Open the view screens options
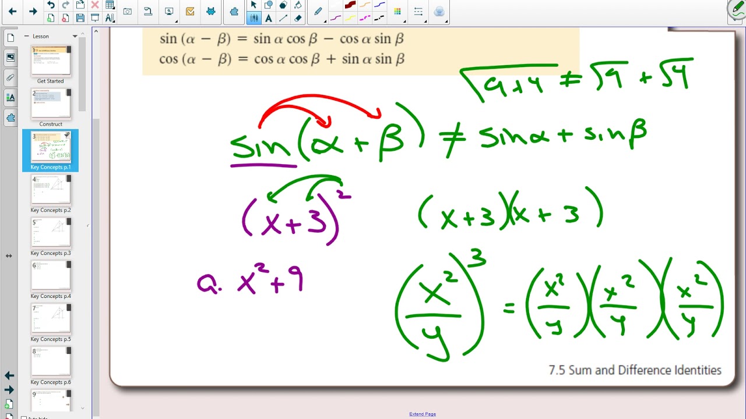746x419 pixels. [x=170, y=12]
